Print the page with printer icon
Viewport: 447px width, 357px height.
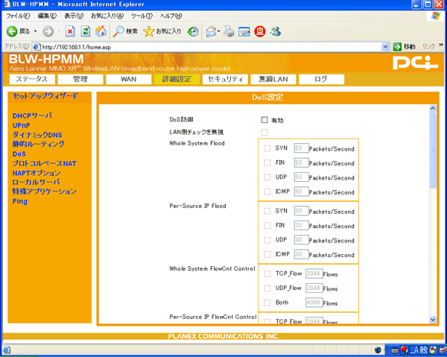(229, 31)
